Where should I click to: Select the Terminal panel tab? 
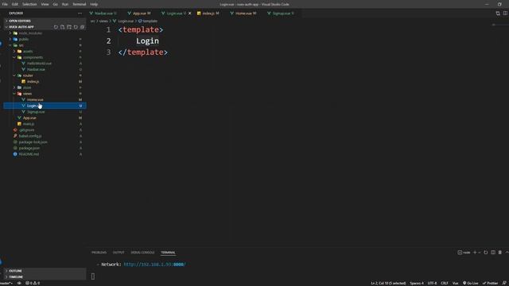(168, 253)
